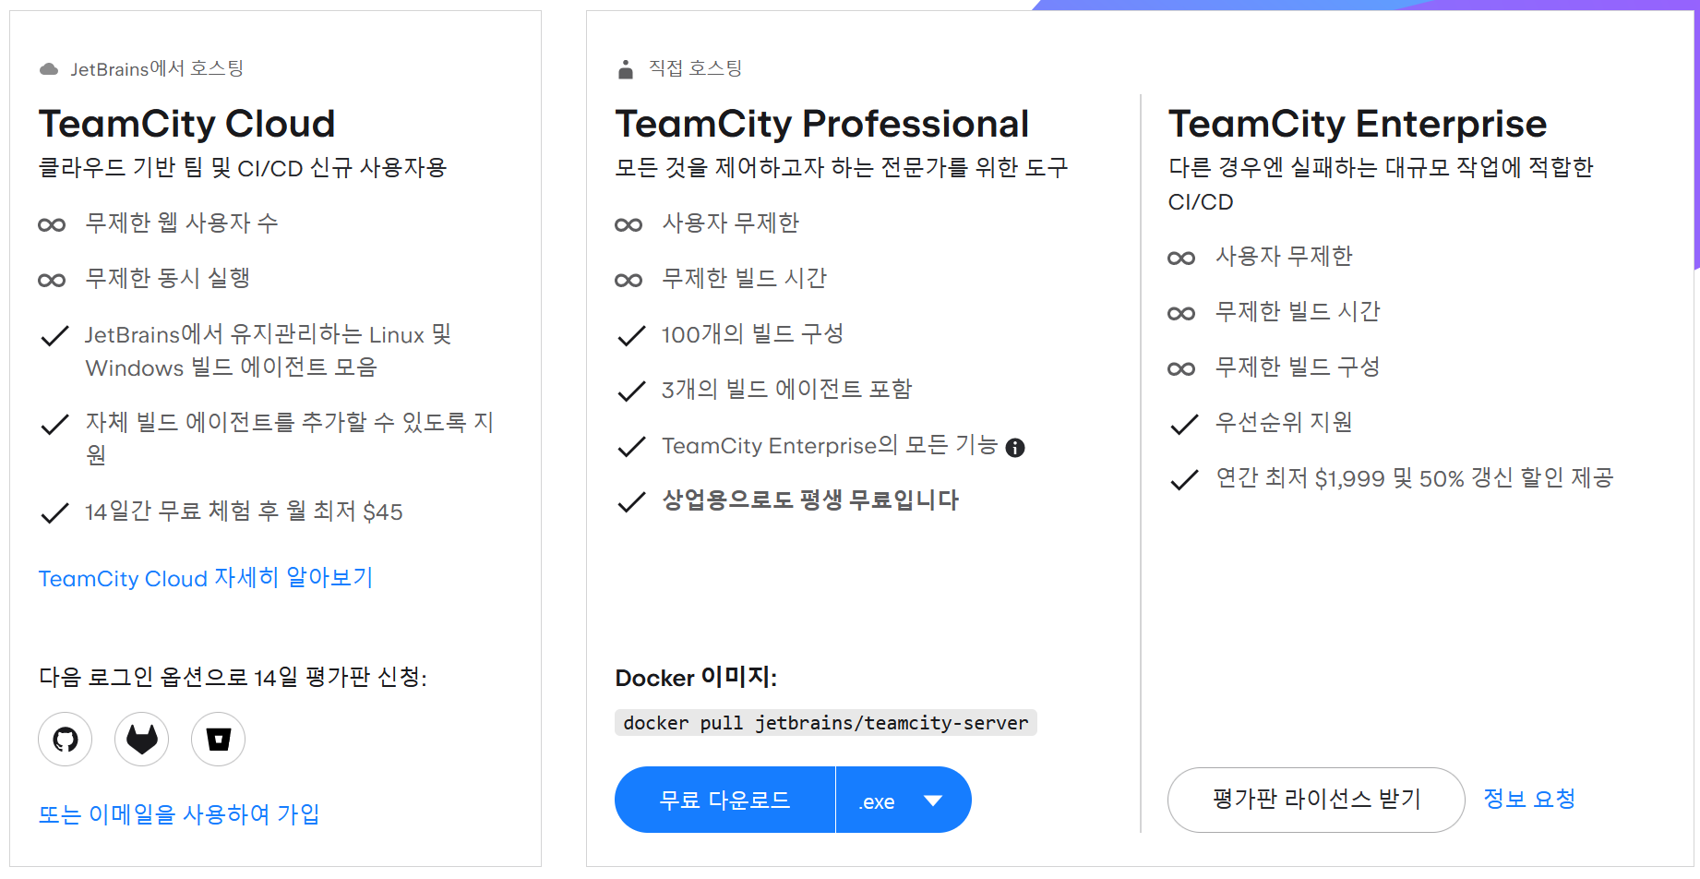The image size is (1700, 879).
Task: Click checkmark beside 우선순위 지원
Action: tap(1184, 424)
